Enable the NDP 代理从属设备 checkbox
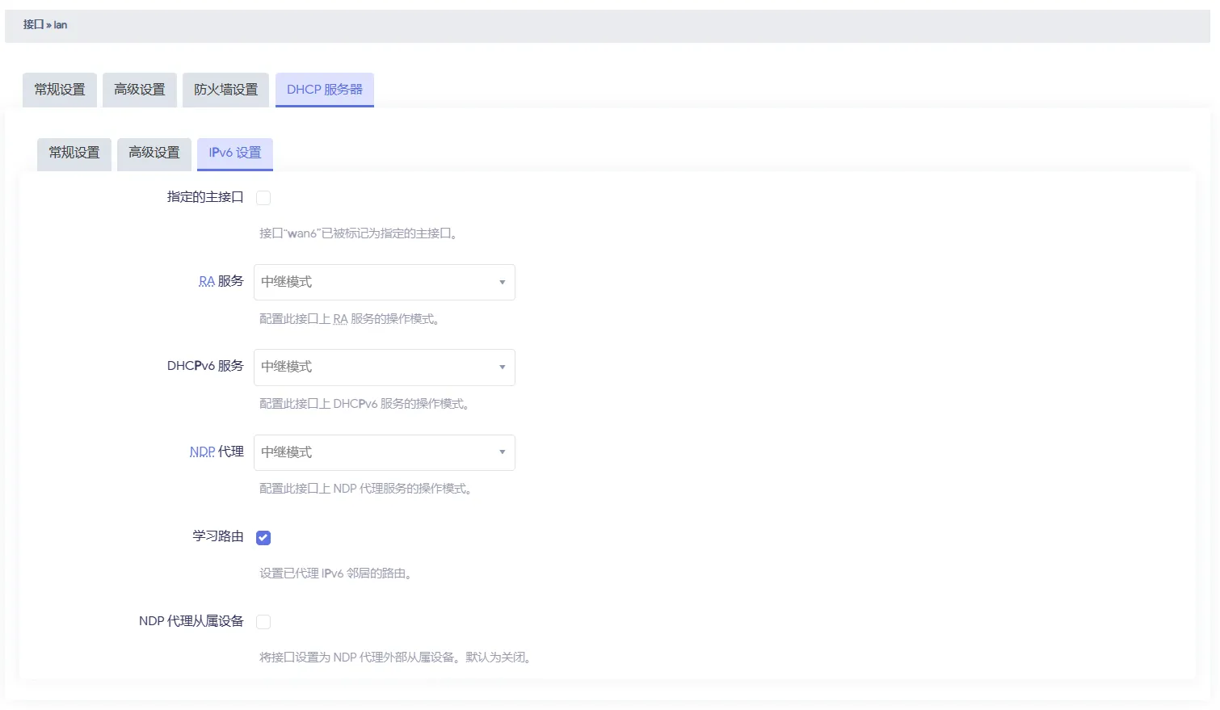Screen dimensions: 1220x710 pyautogui.click(x=263, y=622)
